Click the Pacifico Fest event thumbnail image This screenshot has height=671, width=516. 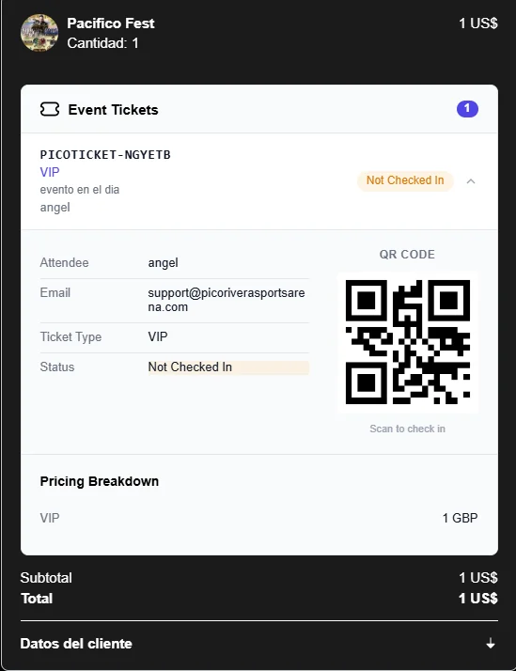click(39, 33)
